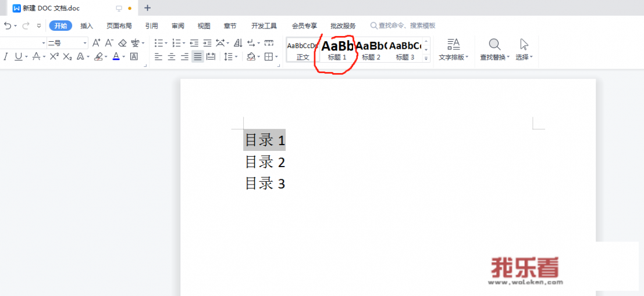Toggle superscript X² formatting
The width and height of the screenshot is (644, 296).
click(x=54, y=56)
